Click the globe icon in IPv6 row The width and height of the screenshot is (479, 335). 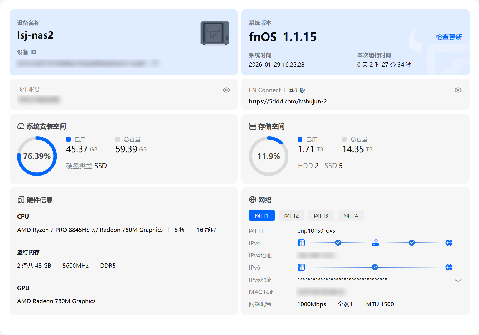point(449,267)
